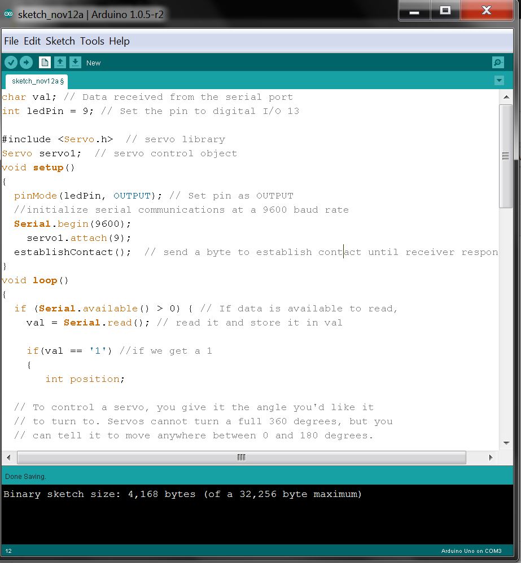Click the 'establishContact();' call
521x563 pixels.
point(73,252)
